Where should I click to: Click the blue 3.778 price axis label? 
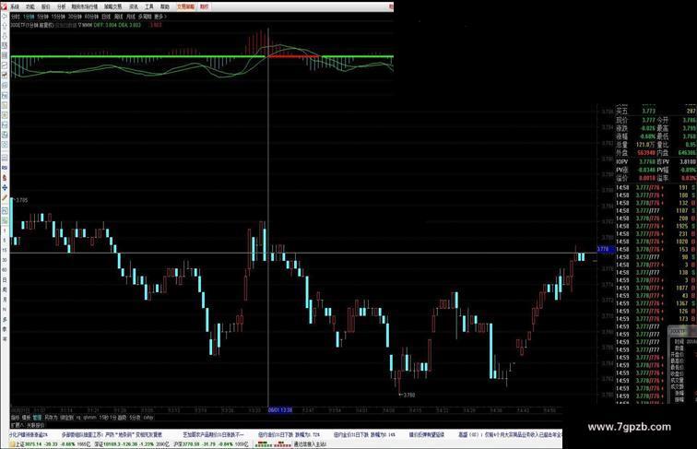coord(606,250)
